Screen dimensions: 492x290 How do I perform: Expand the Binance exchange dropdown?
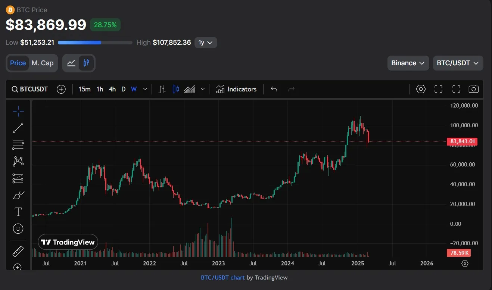coord(408,63)
